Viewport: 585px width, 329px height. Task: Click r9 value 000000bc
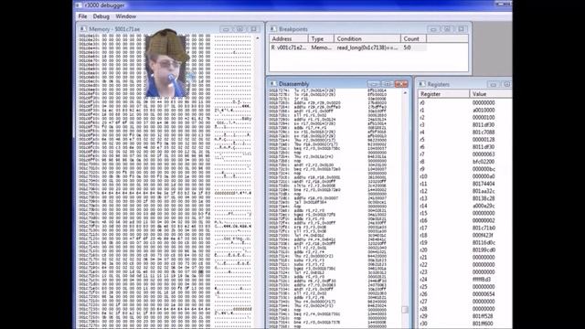click(x=484, y=169)
